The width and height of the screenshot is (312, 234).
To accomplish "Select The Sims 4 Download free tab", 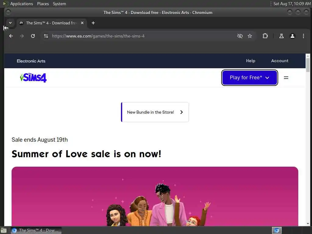I will coord(52,23).
